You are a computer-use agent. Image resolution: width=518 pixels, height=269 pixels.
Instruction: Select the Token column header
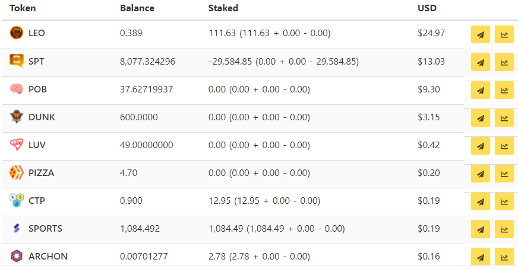(23, 8)
